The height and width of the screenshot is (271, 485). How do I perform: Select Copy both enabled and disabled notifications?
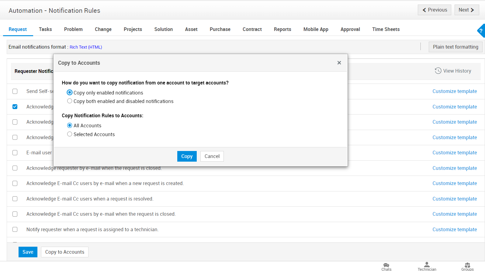click(70, 101)
